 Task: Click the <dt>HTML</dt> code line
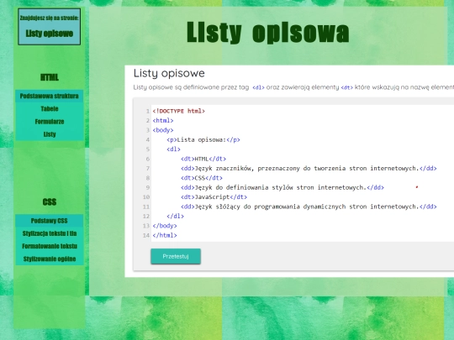[x=203, y=159]
